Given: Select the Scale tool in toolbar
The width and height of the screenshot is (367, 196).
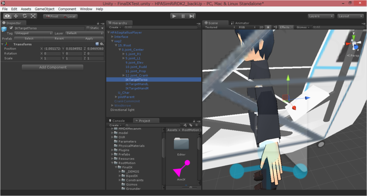Looking at the screenshot, I should click(33, 16).
